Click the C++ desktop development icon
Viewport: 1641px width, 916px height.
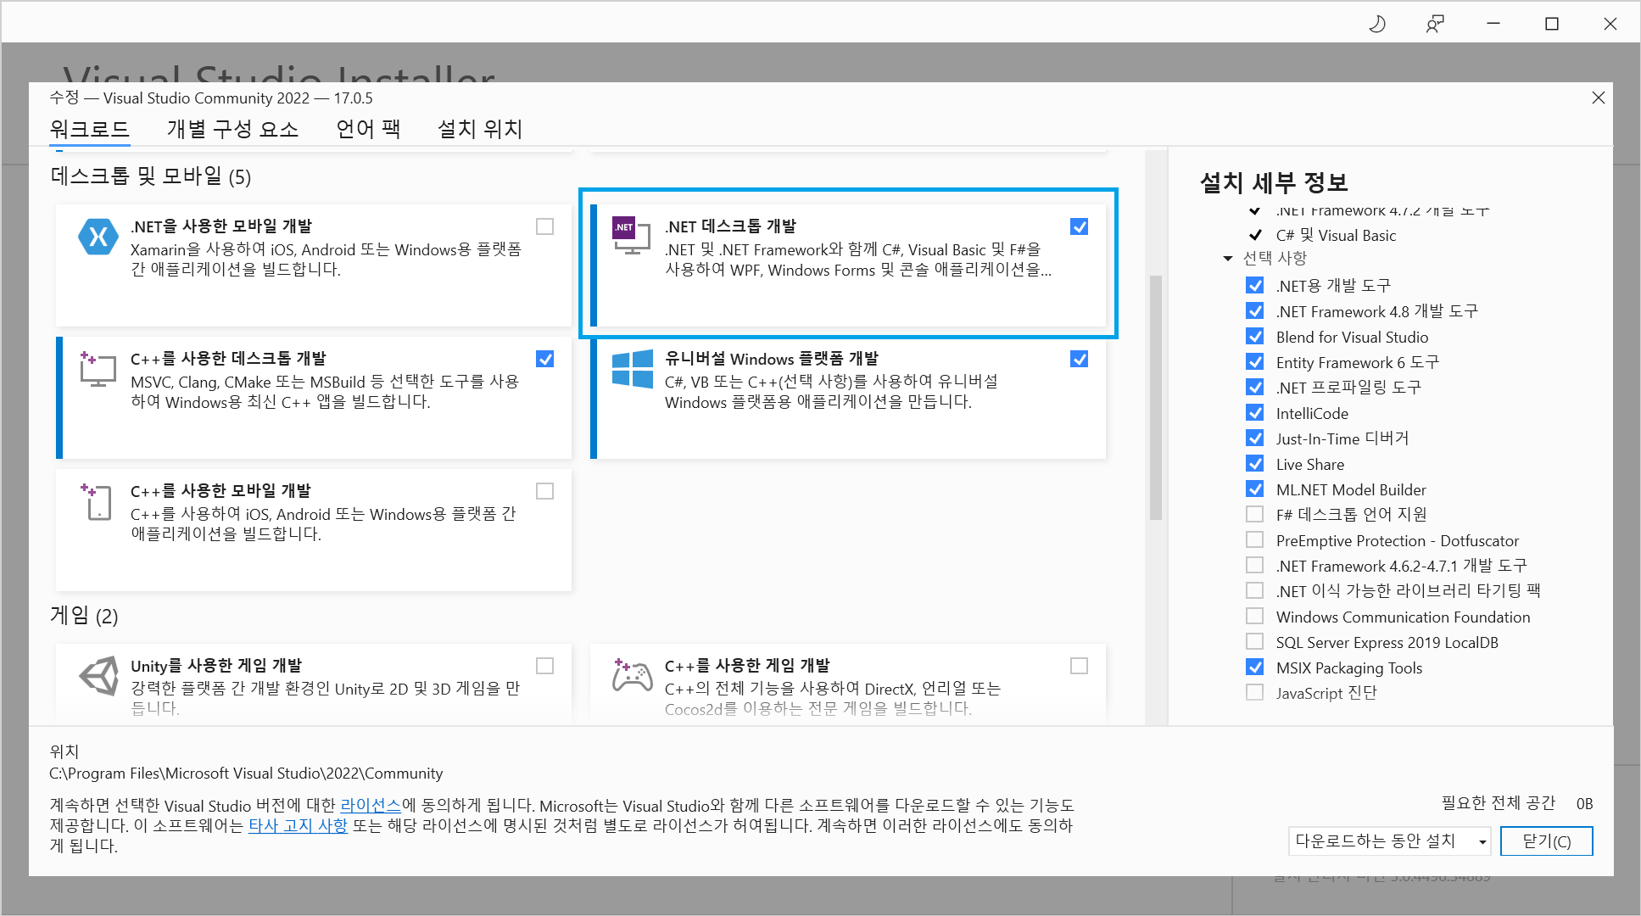pyautogui.click(x=98, y=370)
